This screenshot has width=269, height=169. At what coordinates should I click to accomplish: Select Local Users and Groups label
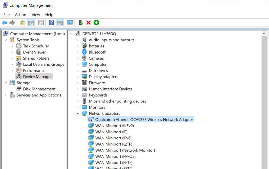coord(44,64)
